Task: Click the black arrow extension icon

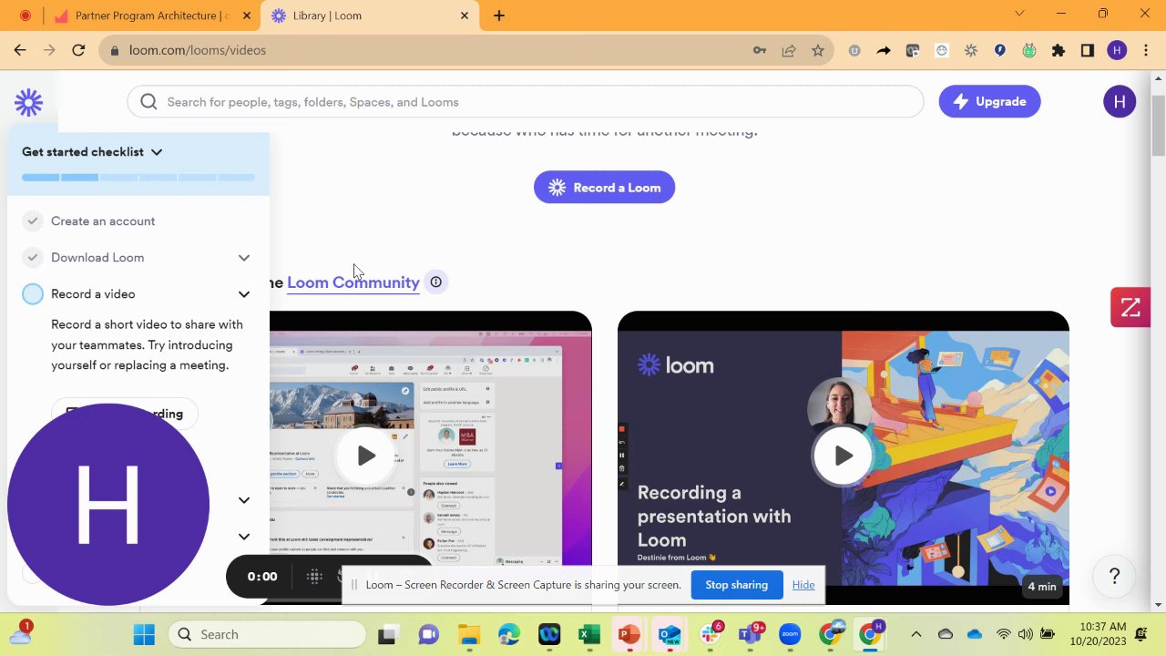Action: (x=884, y=50)
